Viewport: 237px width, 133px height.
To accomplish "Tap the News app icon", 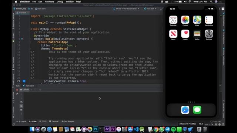I will [173, 34].
